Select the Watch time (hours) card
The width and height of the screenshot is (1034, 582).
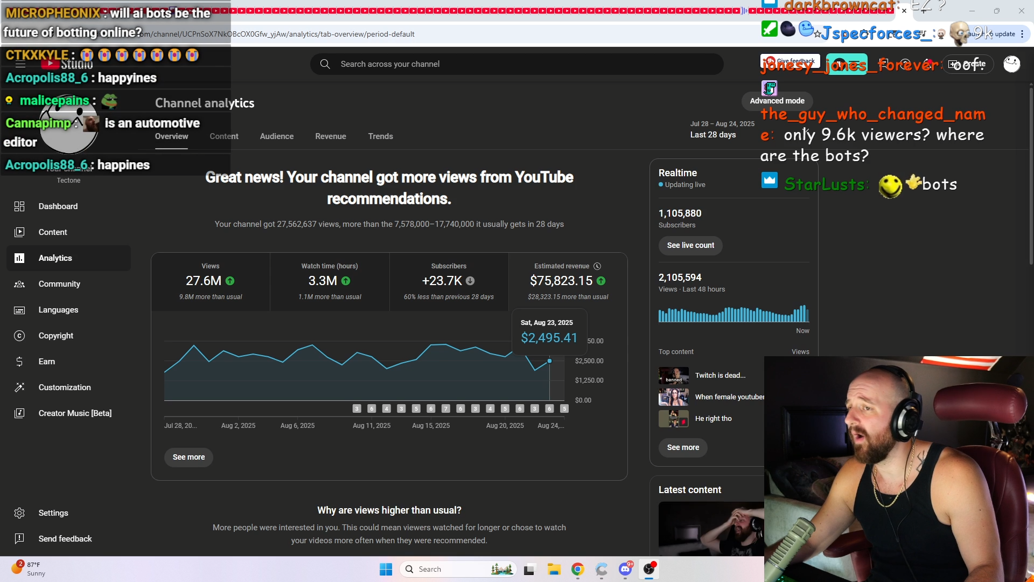click(330, 281)
